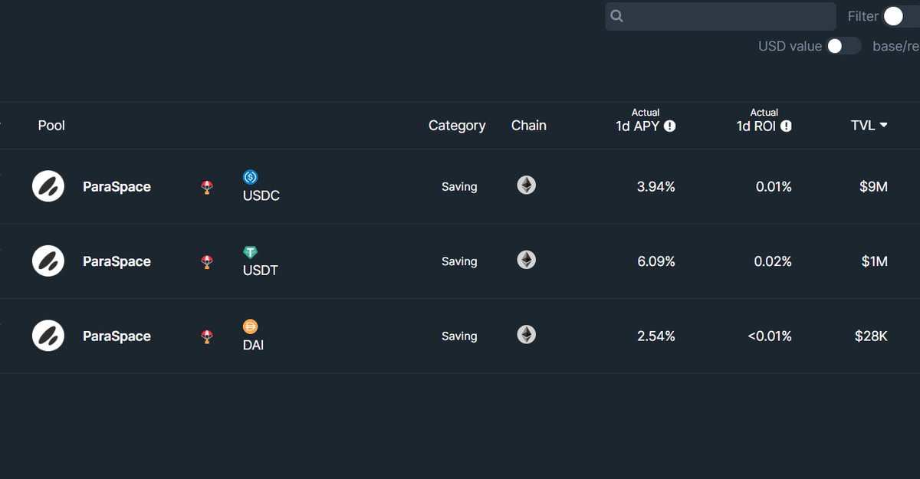Open ParaSpace name in USDC row
Image resolution: width=920 pixels, height=479 pixels.
[117, 187]
